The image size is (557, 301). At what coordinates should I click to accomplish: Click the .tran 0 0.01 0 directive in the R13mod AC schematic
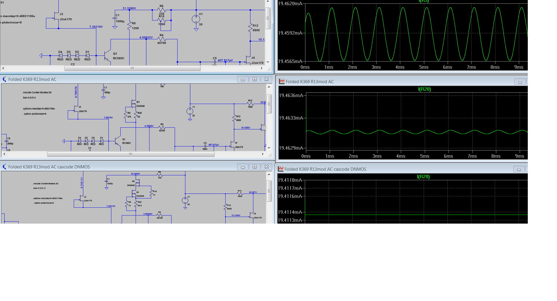[x=29, y=98]
